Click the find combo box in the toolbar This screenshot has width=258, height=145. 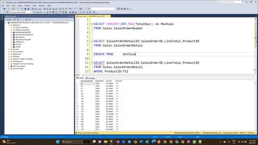click(103, 9)
